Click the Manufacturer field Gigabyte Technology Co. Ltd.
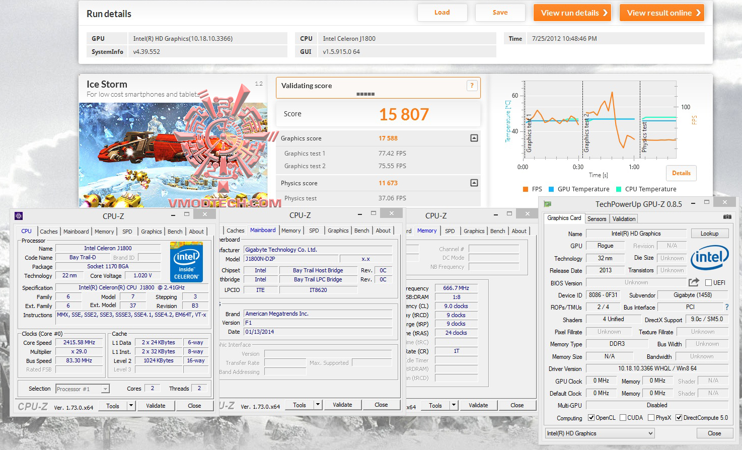Screen dimensions: 742x450 tap(318, 250)
